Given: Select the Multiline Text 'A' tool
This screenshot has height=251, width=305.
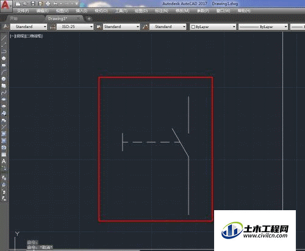Looking at the screenshot, I should click(4, 161).
